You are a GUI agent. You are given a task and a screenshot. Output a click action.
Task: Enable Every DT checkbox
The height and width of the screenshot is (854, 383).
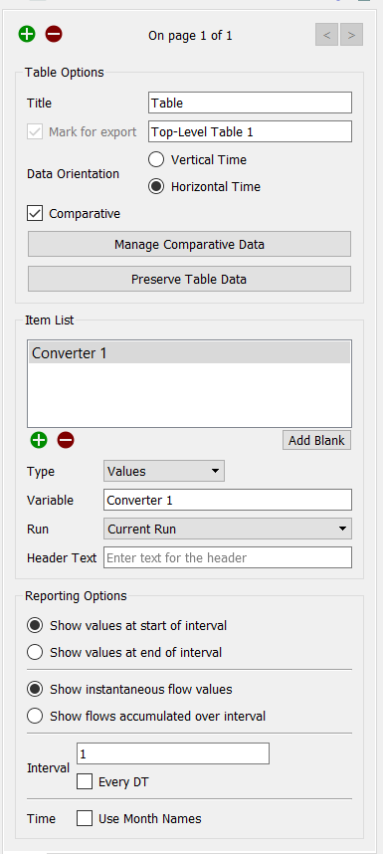(x=85, y=782)
